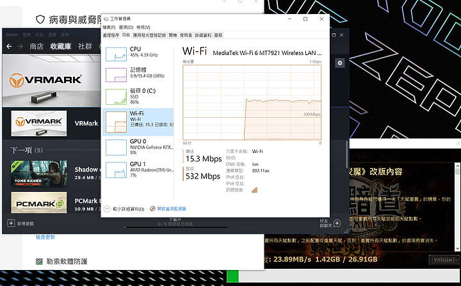Image resolution: width=461 pixels, height=286 pixels.
Task: Click the Wi-Fi signal strength icon
Action: tap(255, 190)
